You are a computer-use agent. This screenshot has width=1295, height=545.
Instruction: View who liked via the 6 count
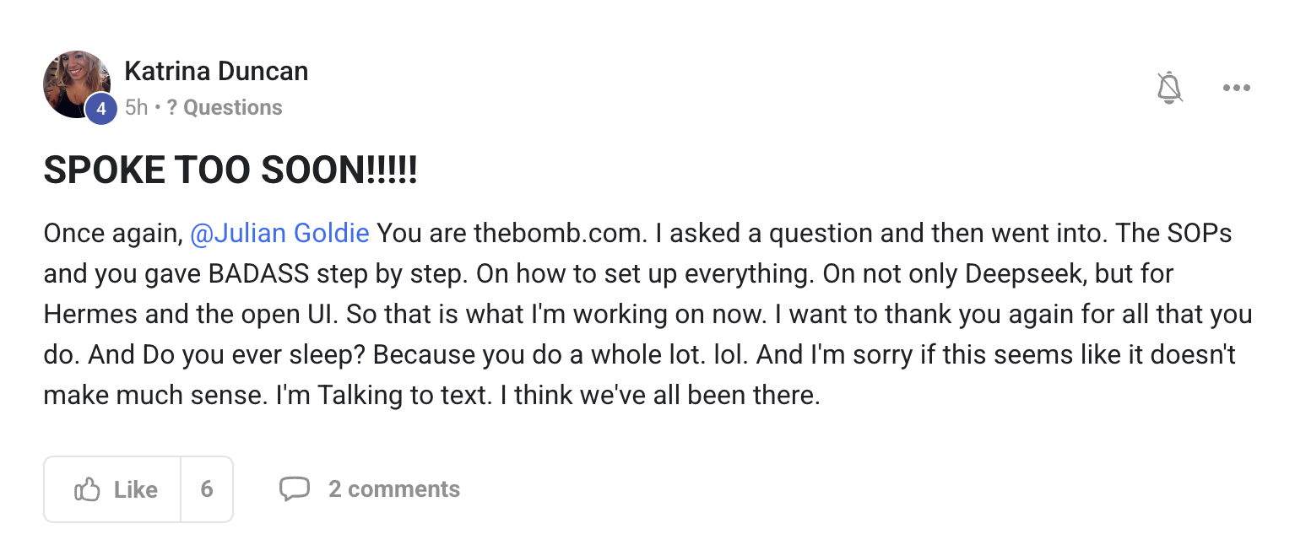207,489
